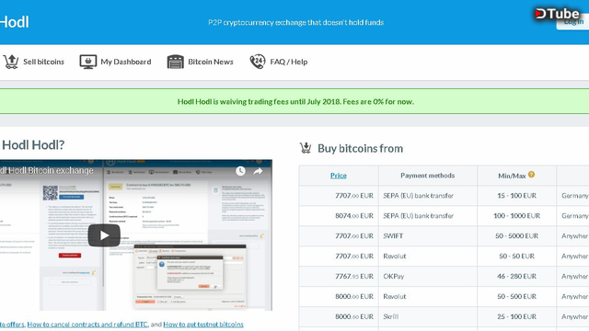Click the Hodl logo in header

15,22
